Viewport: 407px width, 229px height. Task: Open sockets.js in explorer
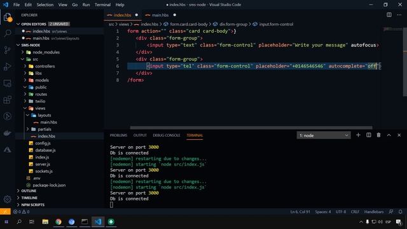coord(44,171)
